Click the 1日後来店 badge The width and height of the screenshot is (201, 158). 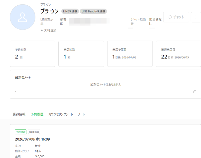point(34,132)
